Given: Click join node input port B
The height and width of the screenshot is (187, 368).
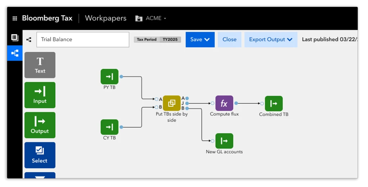Looking at the screenshot, I should (157, 107).
